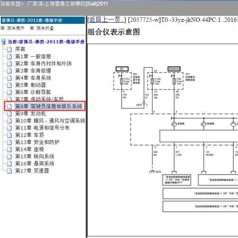Viewport: 238px width, 238px height.
Task: Click page icon beside 第11章 电源和信号分布
Action: [x=10, y=128]
